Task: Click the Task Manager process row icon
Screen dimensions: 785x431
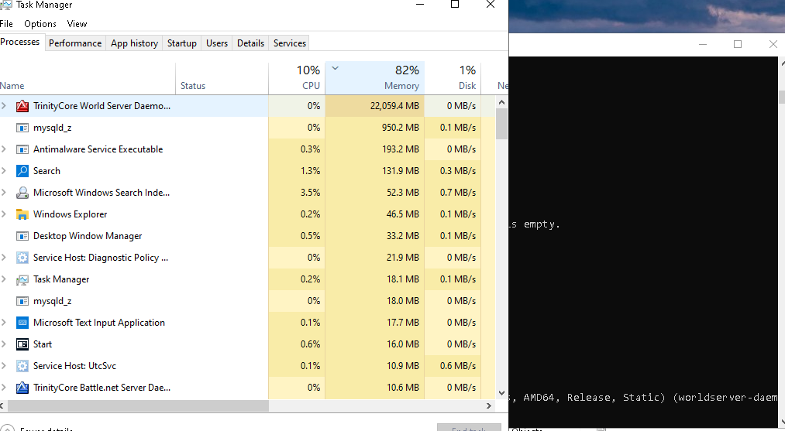Action: [x=22, y=279]
